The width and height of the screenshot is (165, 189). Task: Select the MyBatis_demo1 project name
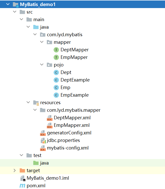[x=38, y=5]
